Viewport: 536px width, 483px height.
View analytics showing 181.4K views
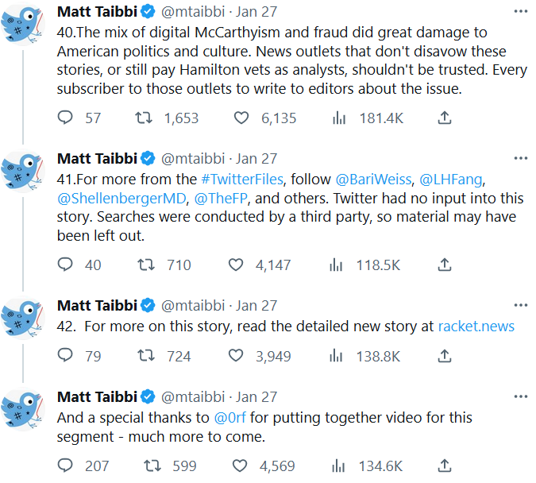[339, 118]
